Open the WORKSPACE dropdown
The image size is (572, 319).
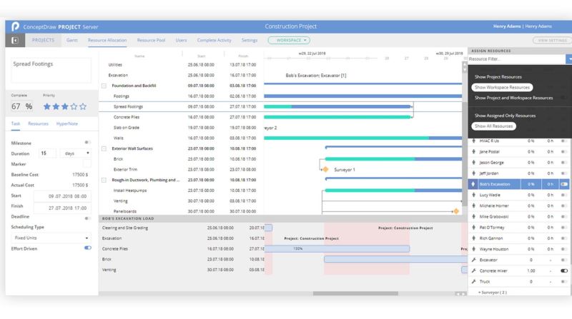(x=289, y=41)
